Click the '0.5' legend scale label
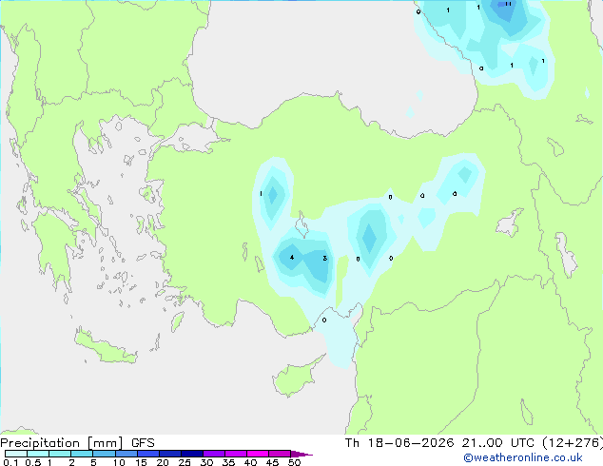The image size is (603, 466). click(32, 462)
